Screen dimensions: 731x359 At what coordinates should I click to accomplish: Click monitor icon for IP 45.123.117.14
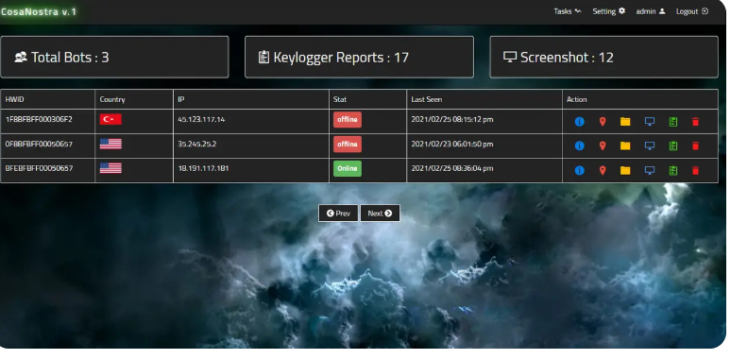coord(650,122)
